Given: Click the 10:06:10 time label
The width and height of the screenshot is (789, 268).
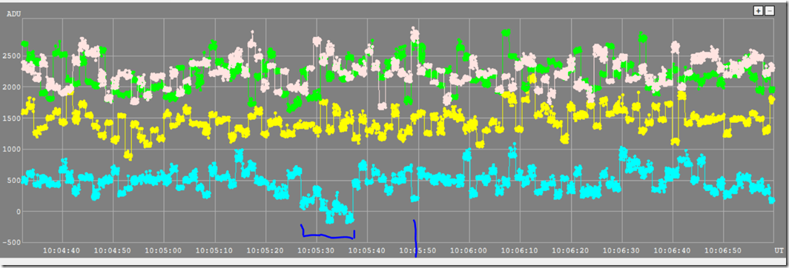Looking at the screenshot, I should pos(521,250).
